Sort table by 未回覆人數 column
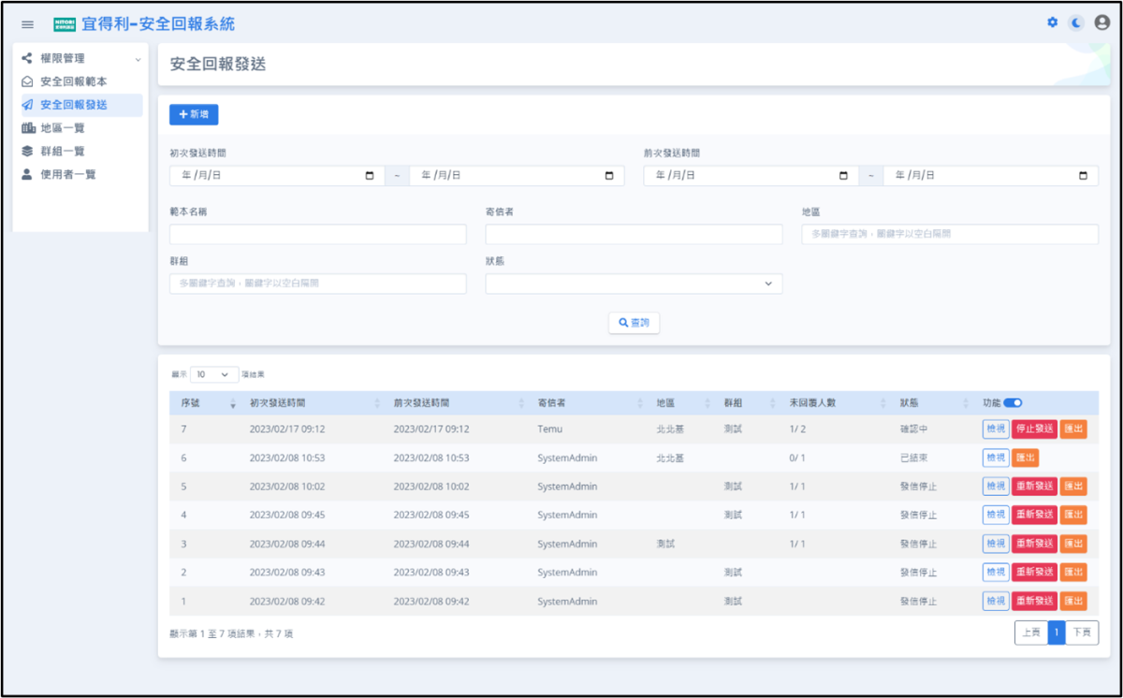Screen dimensions: 1123x698 882,403
